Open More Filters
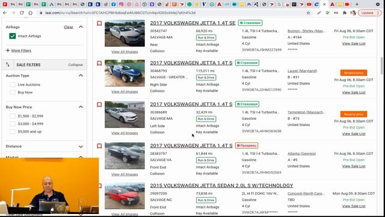 point(21,51)
